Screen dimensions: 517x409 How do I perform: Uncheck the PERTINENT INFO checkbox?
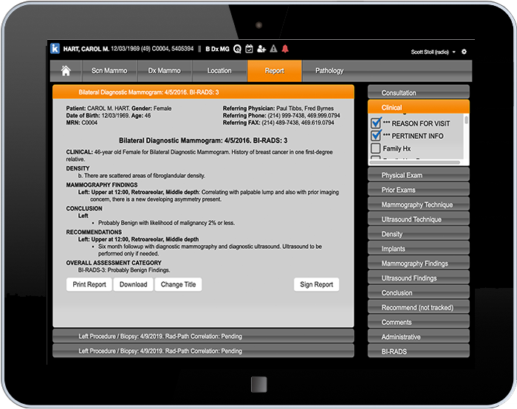(376, 136)
